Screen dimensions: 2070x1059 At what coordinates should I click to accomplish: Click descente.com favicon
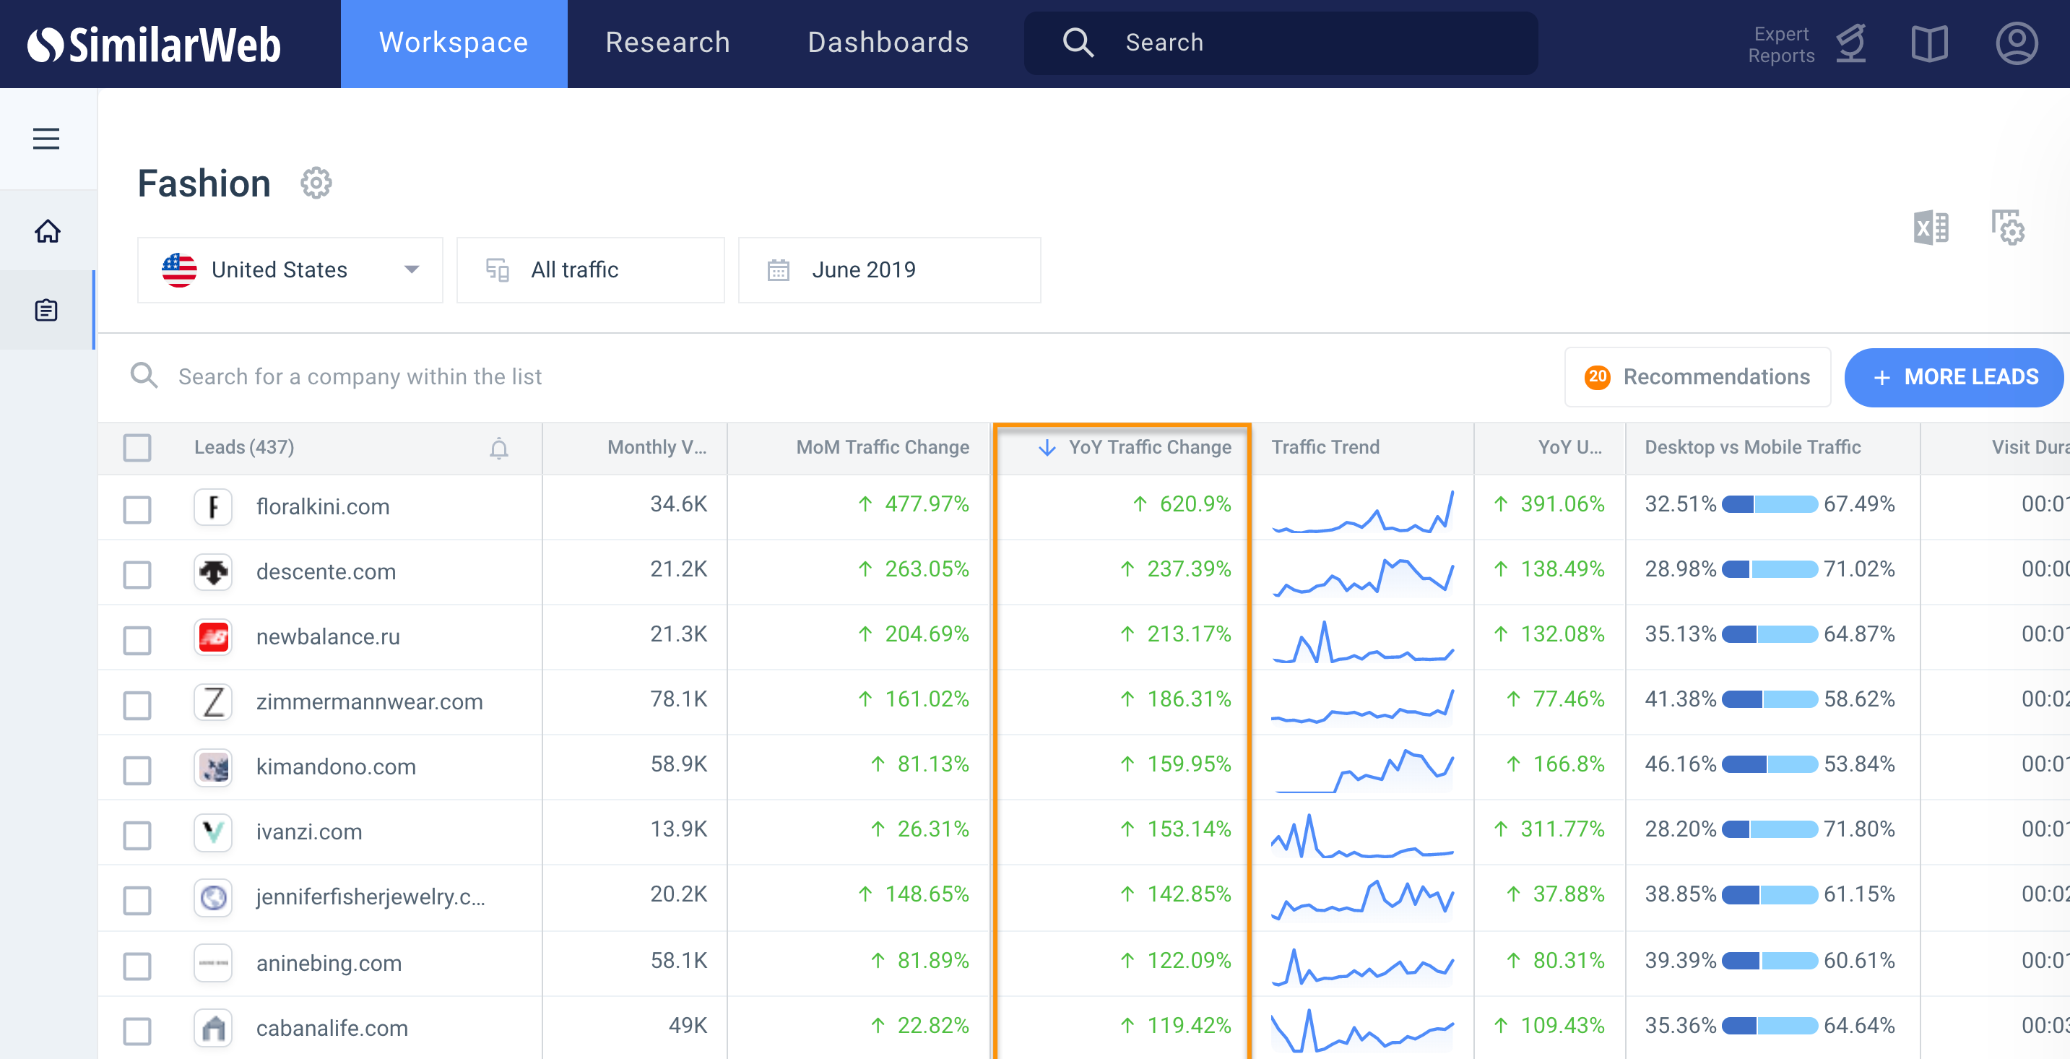(x=213, y=572)
